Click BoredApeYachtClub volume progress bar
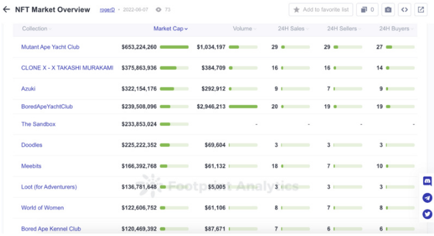 pyautogui.click(x=243, y=106)
